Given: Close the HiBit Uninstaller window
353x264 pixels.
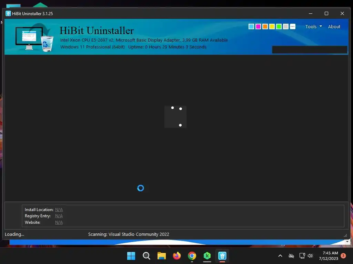Looking at the screenshot, I should 342,13.
